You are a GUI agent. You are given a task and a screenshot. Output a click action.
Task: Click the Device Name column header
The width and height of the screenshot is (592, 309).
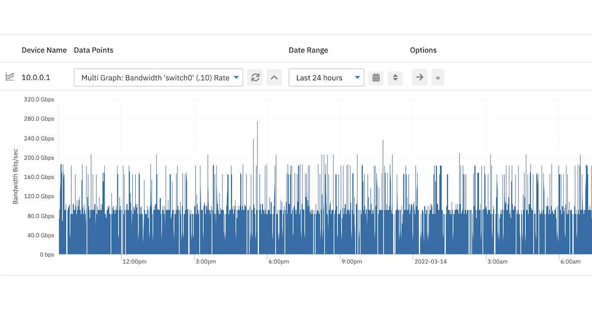click(44, 50)
